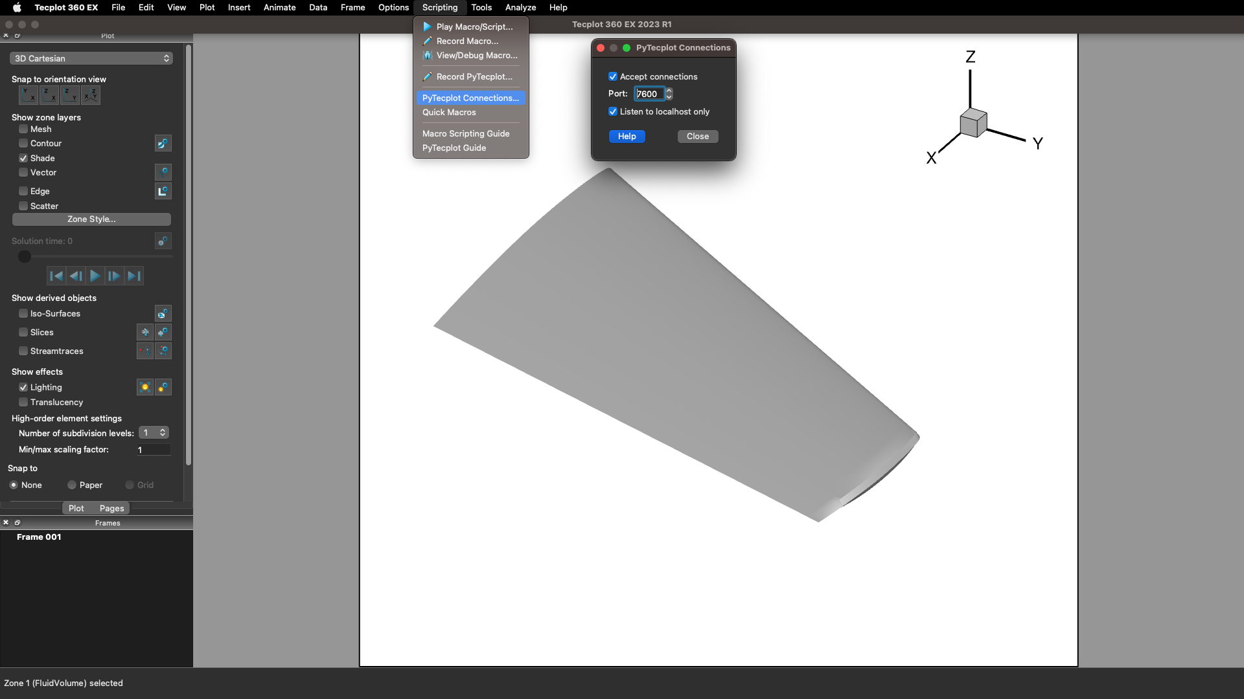This screenshot has width=1244, height=699.
Task: Uncheck the Shade zone layer
Action: point(23,158)
